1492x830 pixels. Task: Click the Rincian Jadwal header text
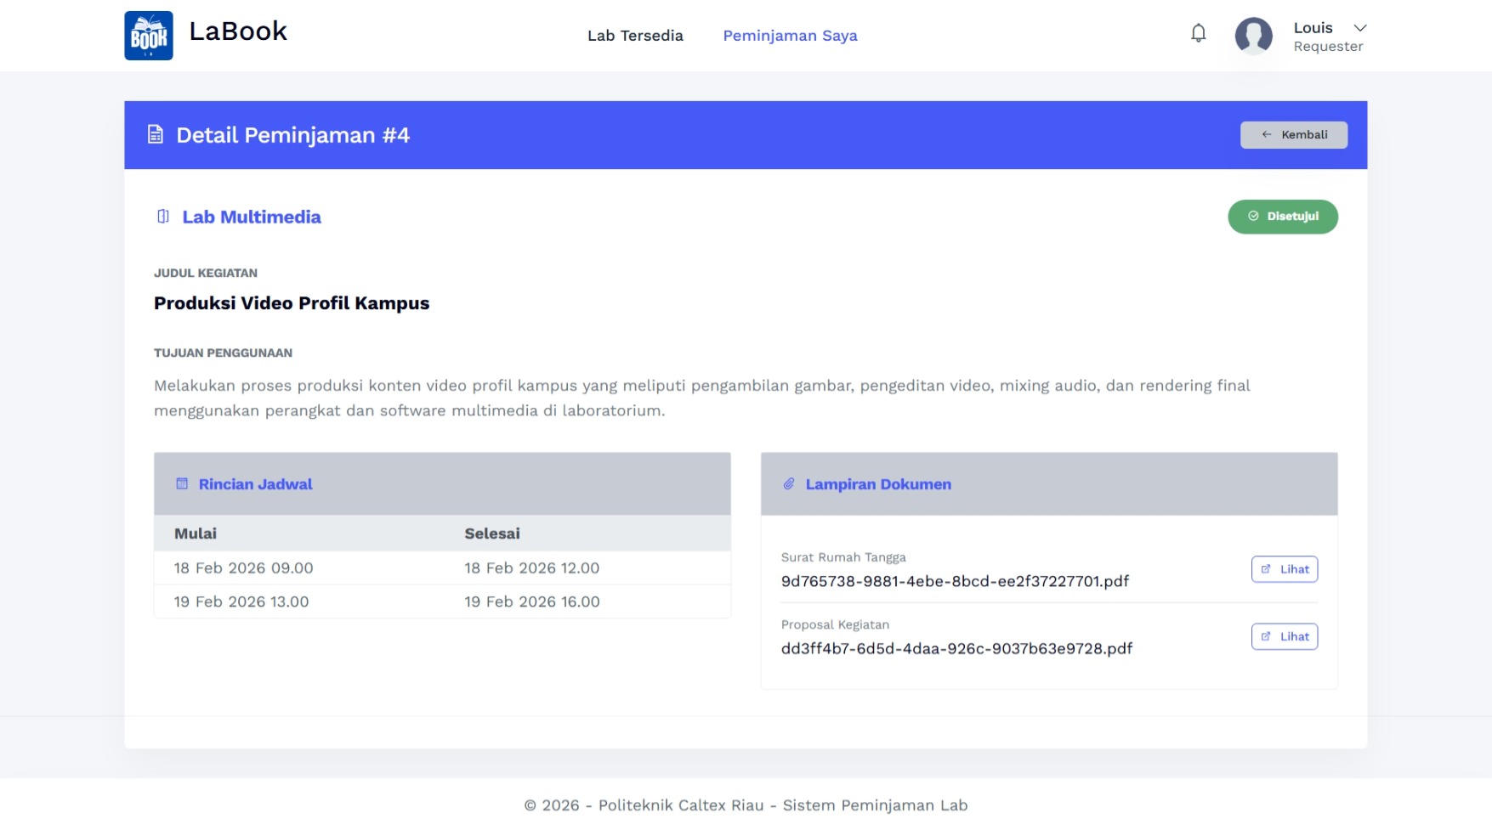point(255,484)
